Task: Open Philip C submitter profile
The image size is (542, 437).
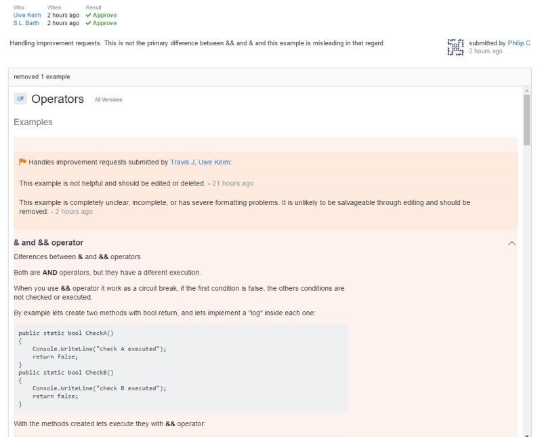Action: (x=519, y=43)
